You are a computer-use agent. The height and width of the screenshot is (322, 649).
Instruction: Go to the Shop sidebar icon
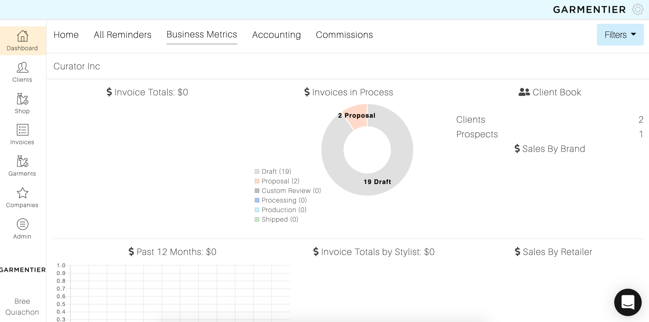[23, 99]
